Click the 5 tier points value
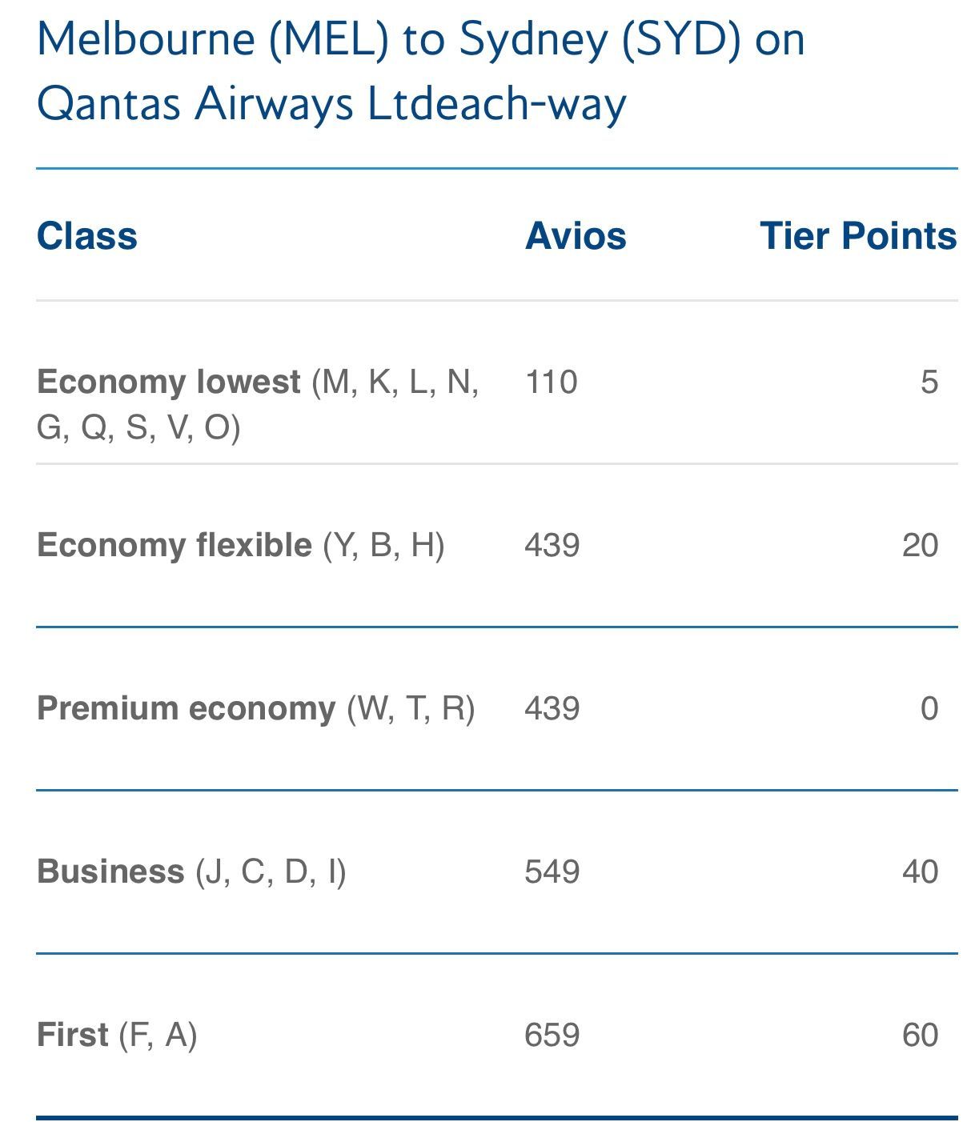This screenshot has height=1122, width=975. pos(929,382)
